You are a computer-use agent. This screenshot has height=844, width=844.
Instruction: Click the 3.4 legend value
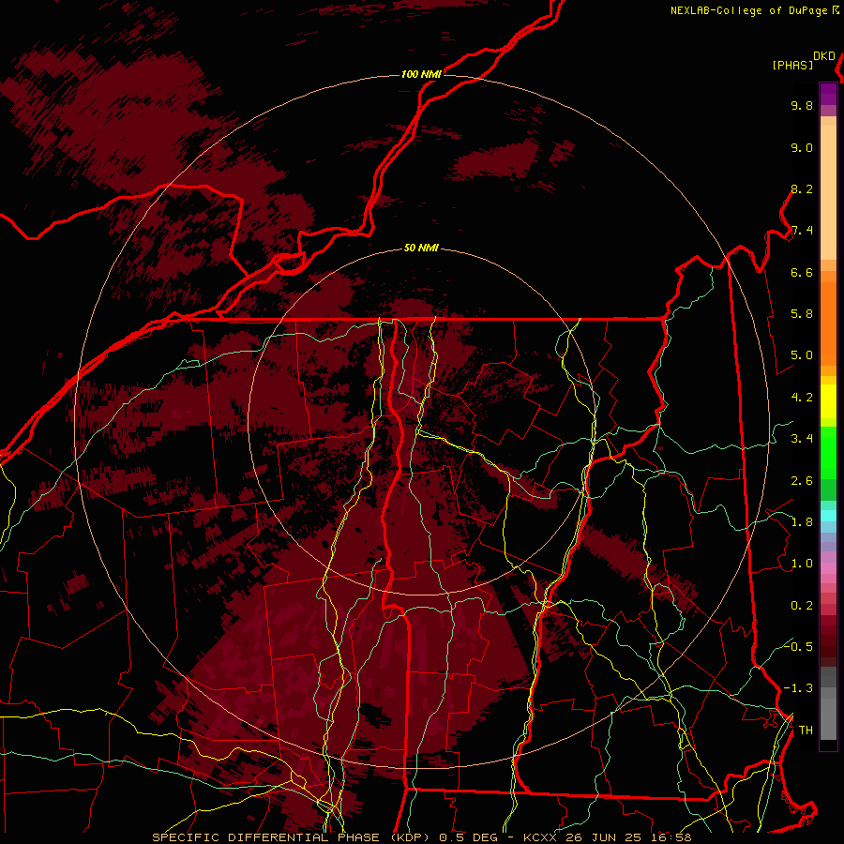[802, 439]
